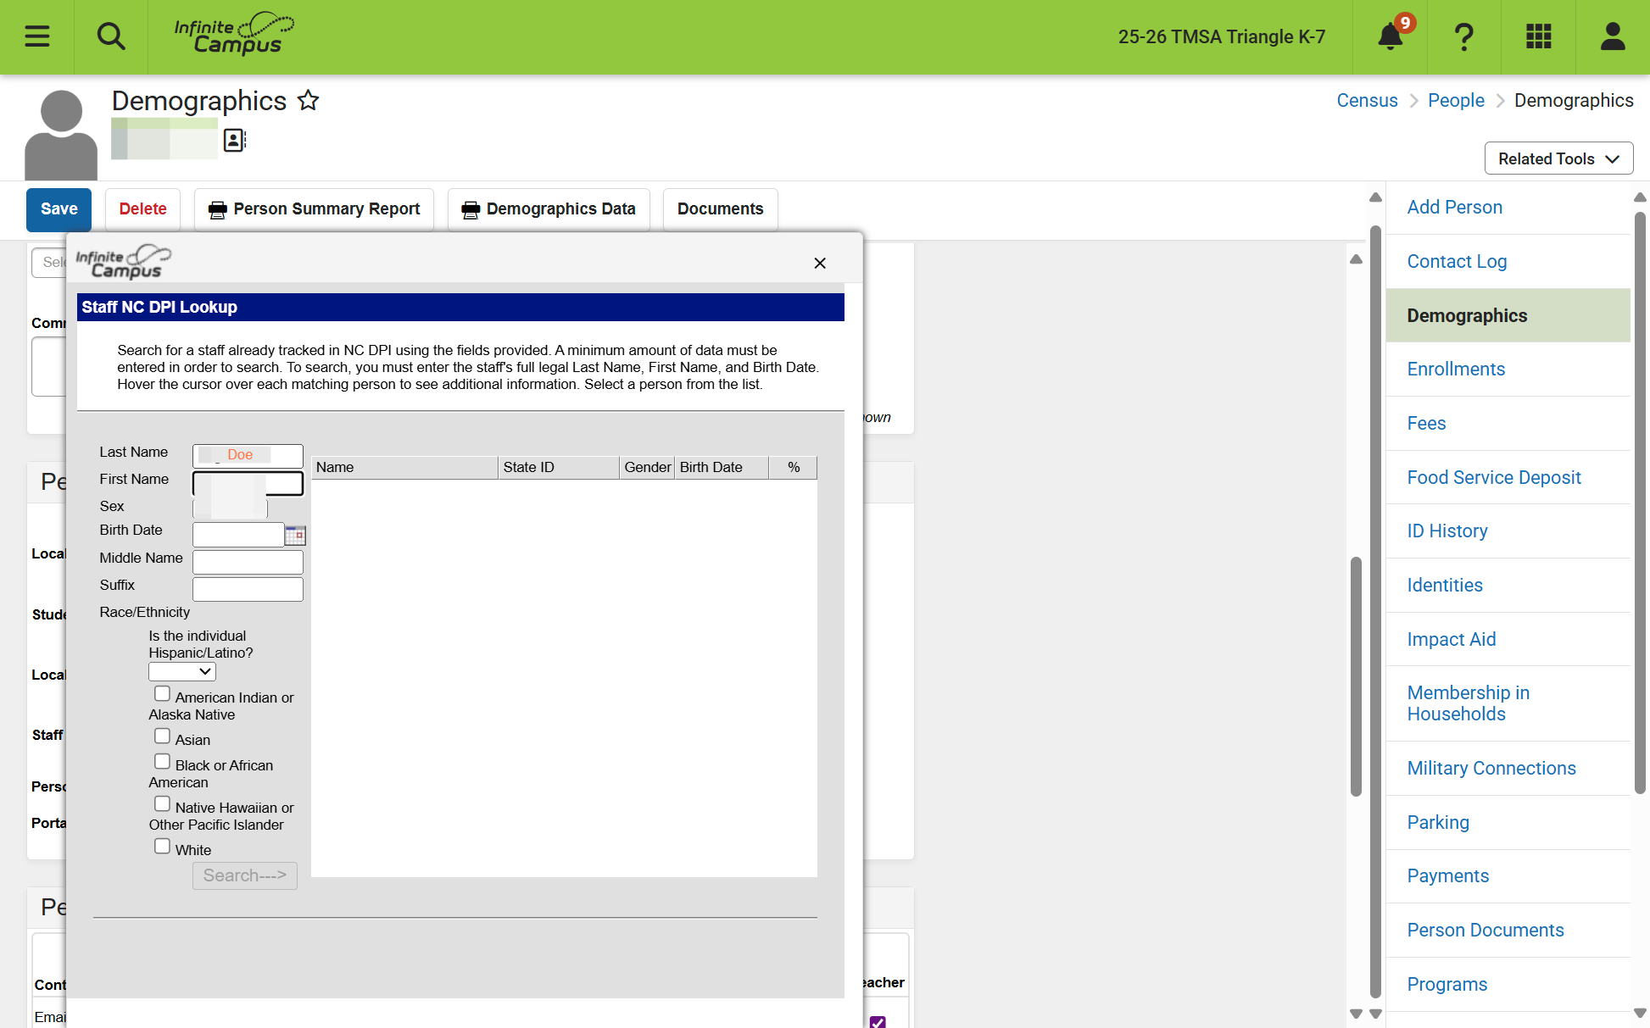Open the help question mark
1650x1028 pixels.
(x=1464, y=36)
